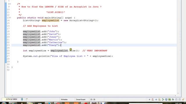The image size is (186, 104).
Task: Click the string "Catherine" on line 22
Action: coord(56,42)
